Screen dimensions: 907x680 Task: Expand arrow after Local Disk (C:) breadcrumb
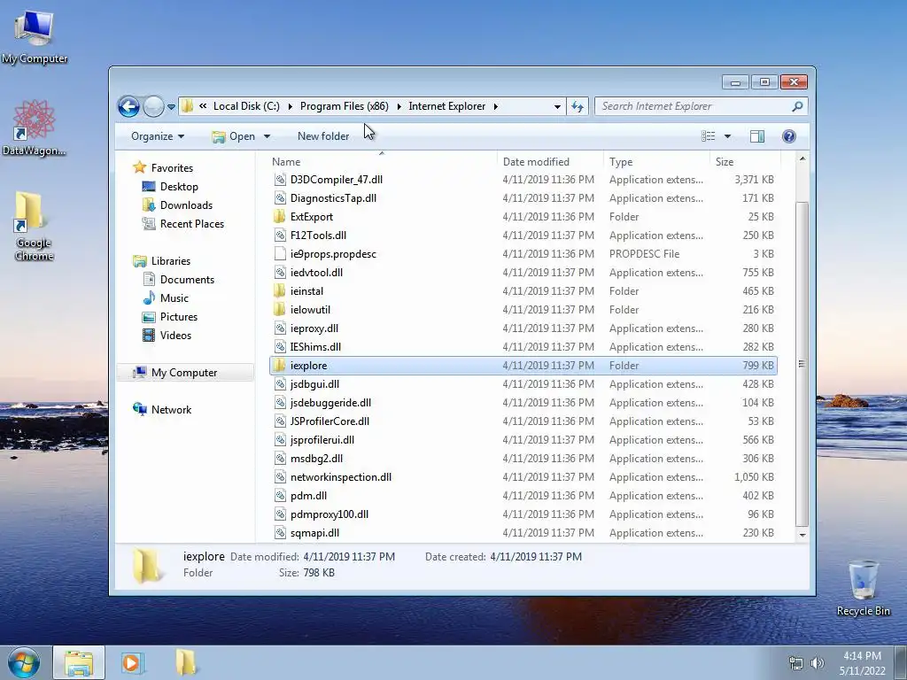[290, 107]
